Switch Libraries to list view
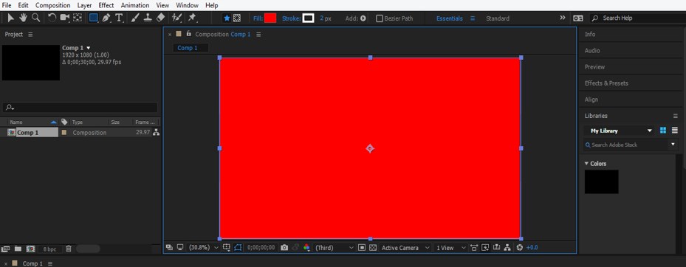The width and height of the screenshot is (686, 267). tap(675, 131)
